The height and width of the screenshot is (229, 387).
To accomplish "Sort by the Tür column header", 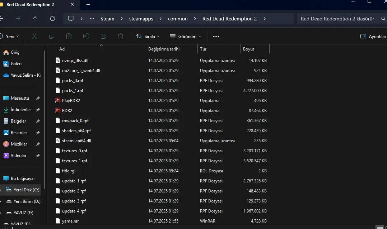I will (x=203, y=49).
